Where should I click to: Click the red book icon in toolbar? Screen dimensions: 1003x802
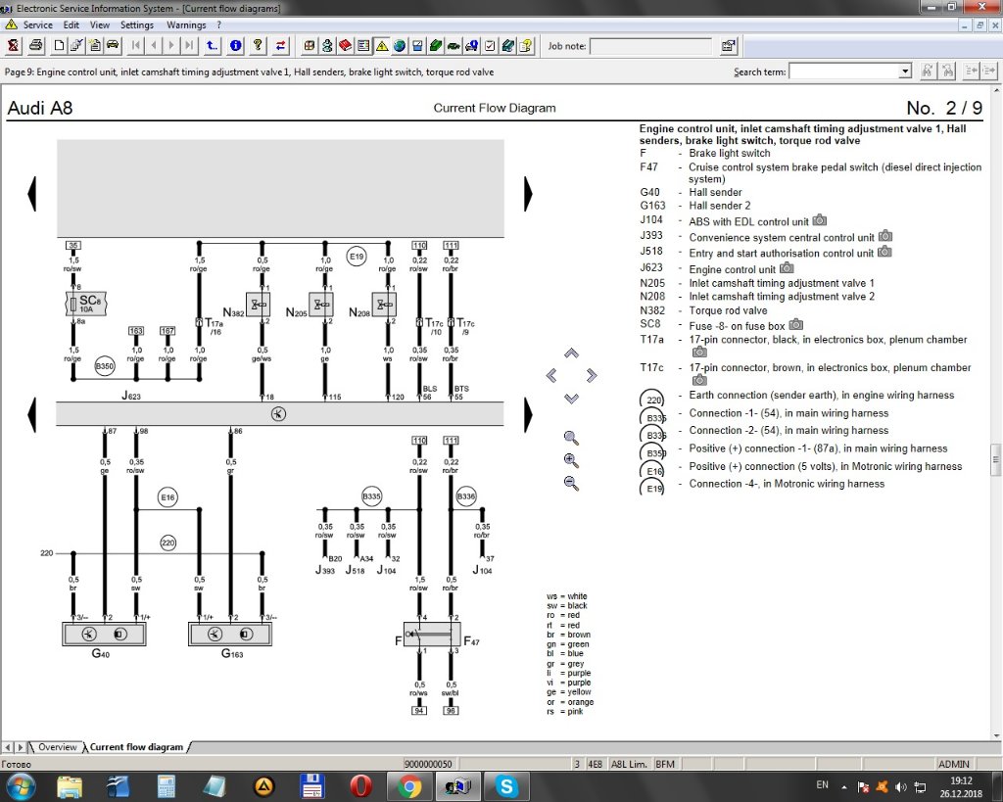click(345, 45)
